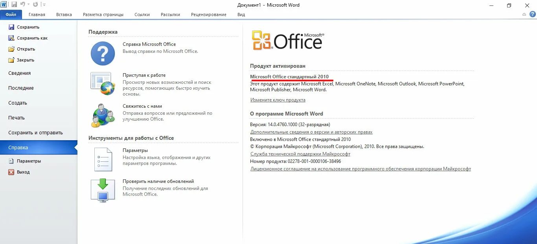Select Последние in the backstage menu
537x244 pixels.
coord(39,88)
